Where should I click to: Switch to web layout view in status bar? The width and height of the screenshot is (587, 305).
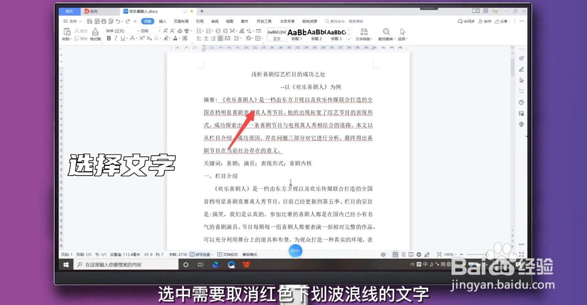419,254
